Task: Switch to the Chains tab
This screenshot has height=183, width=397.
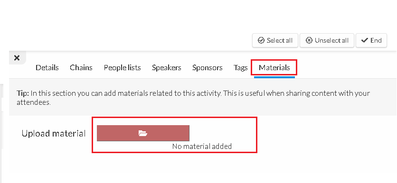Action: tap(81, 67)
